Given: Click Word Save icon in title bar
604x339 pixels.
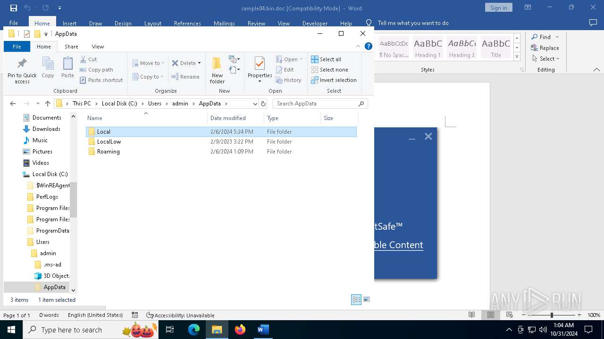Looking at the screenshot, I should [x=13, y=8].
